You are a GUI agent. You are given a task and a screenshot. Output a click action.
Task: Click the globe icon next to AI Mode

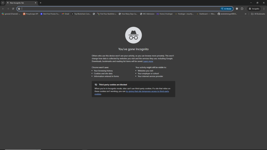[237, 9]
